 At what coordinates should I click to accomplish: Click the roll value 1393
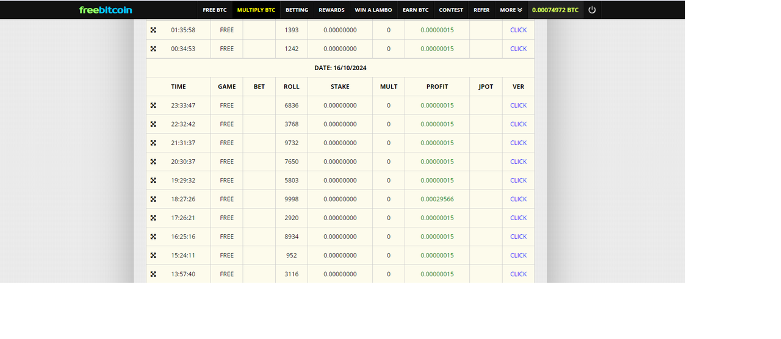292,30
